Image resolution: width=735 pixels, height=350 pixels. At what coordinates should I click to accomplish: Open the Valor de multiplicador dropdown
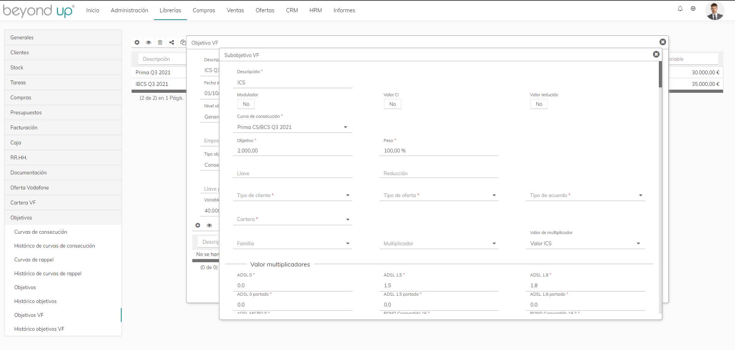(585, 243)
